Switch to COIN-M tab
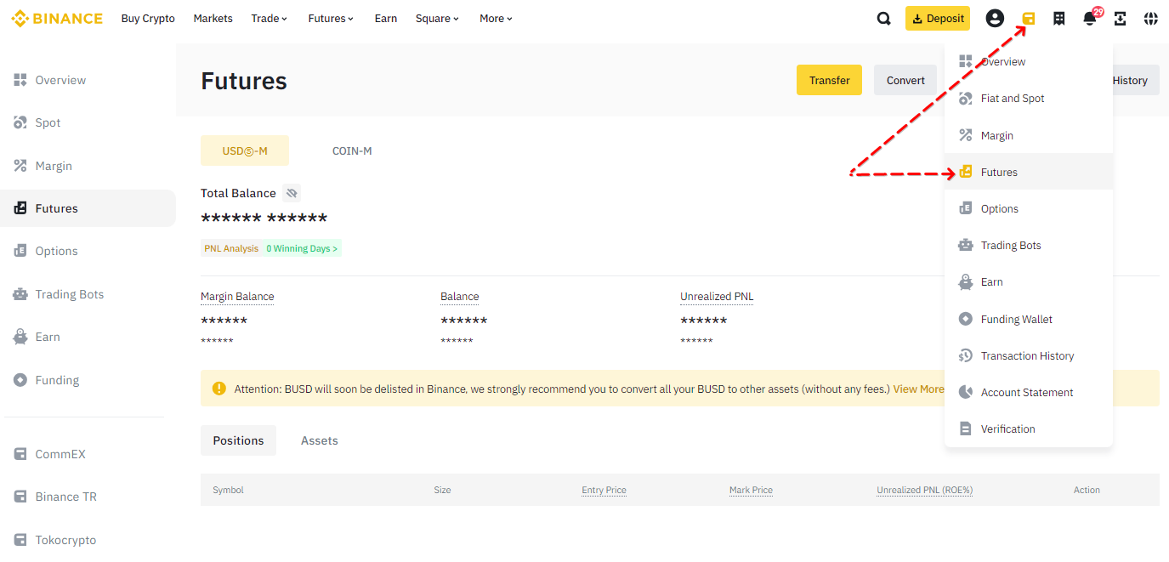Image resolution: width=1169 pixels, height=562 pixels. click(x=352, y=150)
